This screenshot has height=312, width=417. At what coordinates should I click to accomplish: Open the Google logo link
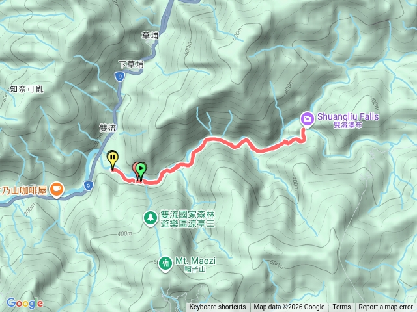point(25,303)
